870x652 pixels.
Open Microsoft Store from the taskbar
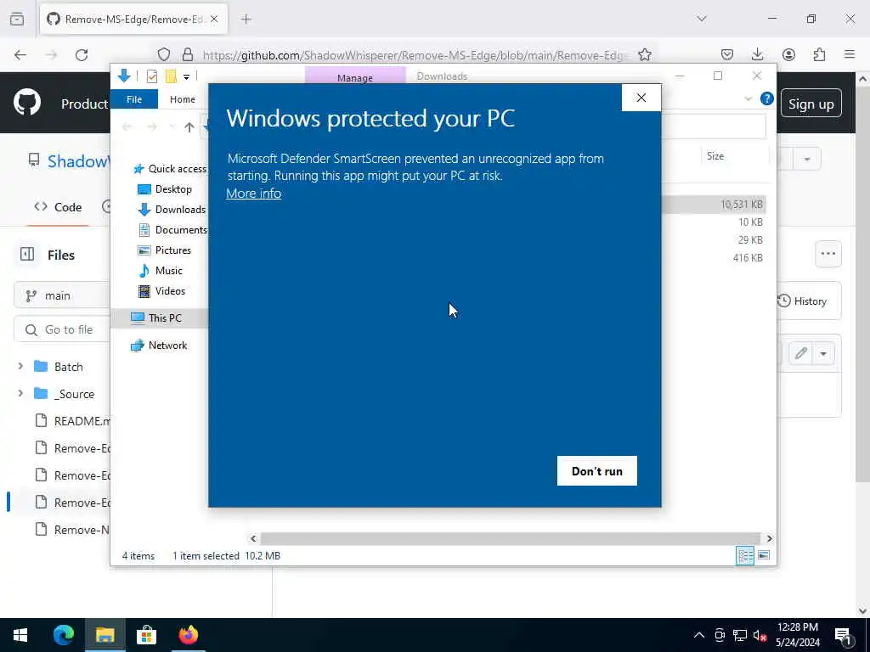click(x=146, y=635)
